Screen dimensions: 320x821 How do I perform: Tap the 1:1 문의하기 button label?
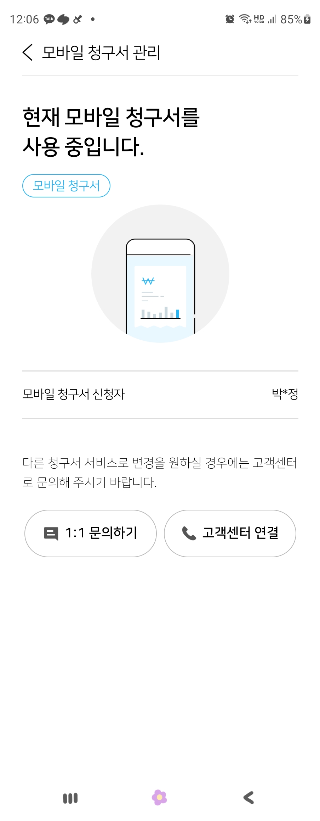point(101,533)
